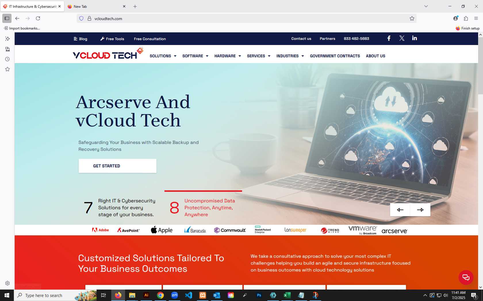Image resolution: width=483 pixels, height=301 pixels.
Task: Expand the SOLUTIONS menu
Action: 163,56
